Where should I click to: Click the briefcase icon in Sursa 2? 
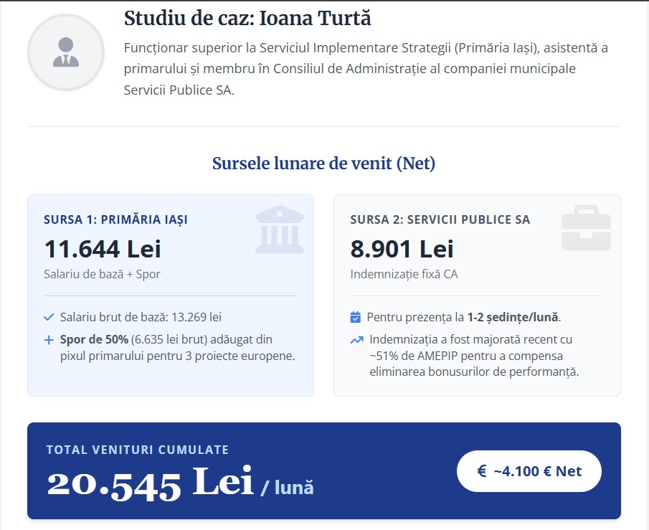tap(586, 229)
